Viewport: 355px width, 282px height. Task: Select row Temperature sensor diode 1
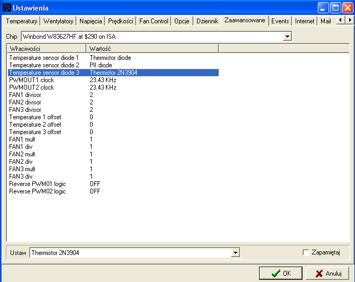113,58
